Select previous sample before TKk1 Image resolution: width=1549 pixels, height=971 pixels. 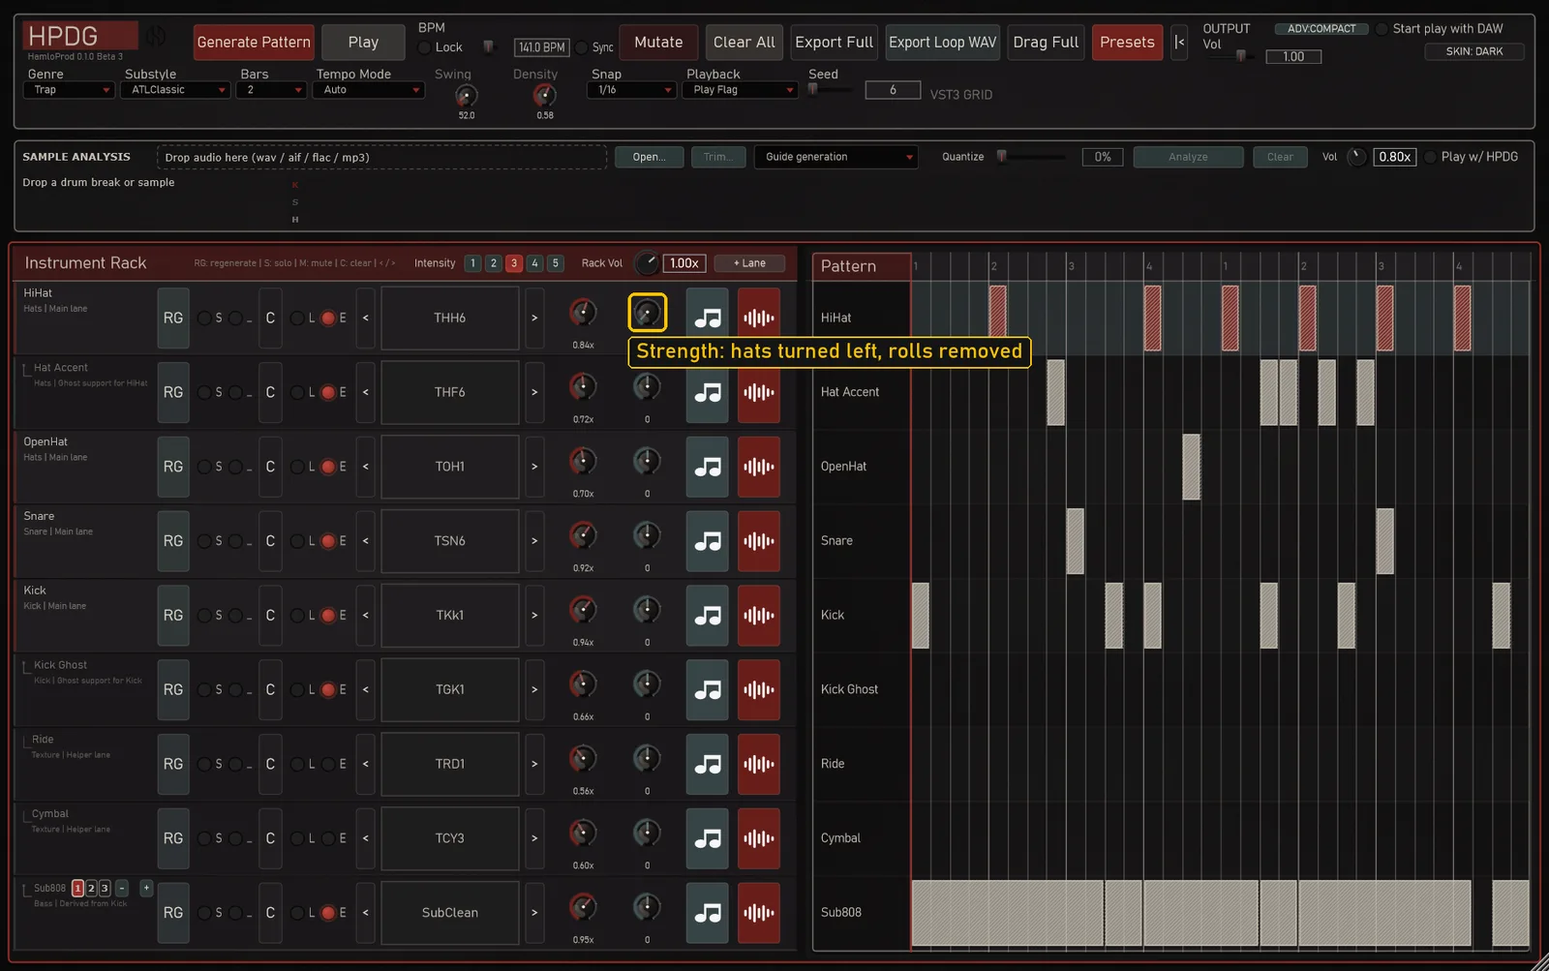coord(365,616)
